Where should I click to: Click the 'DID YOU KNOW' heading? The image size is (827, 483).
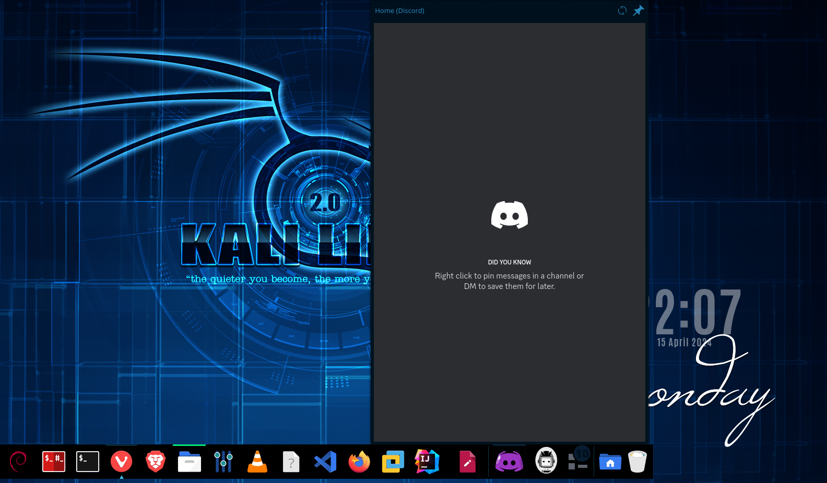[510, 262]
